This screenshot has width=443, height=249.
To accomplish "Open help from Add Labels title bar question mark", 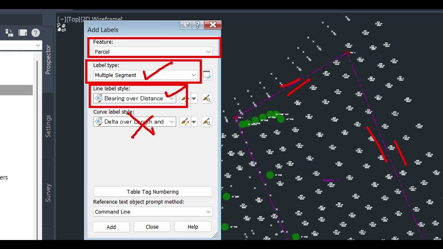I will (198, 25).
